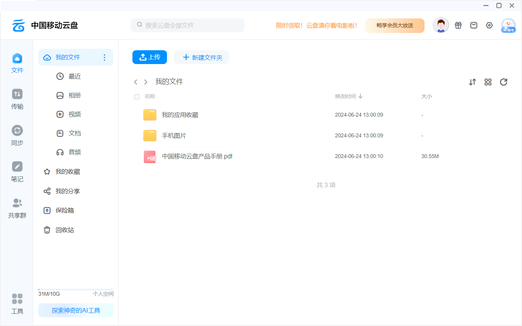Open the Transfer (传输) panel
This screenshot has height=326, width=522.
point(17,99)
